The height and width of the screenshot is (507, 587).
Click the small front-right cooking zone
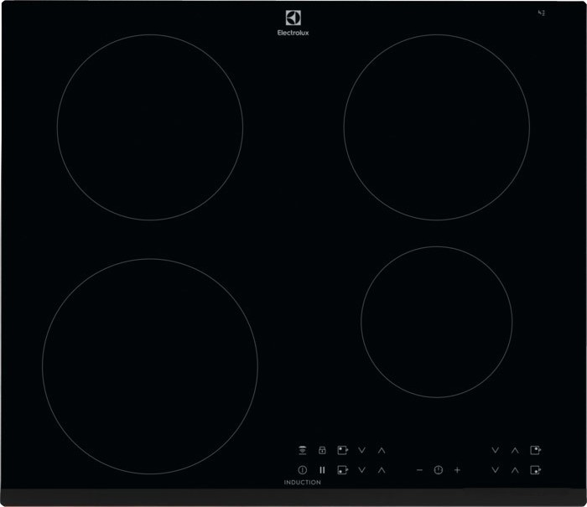[x=436, y=321]
